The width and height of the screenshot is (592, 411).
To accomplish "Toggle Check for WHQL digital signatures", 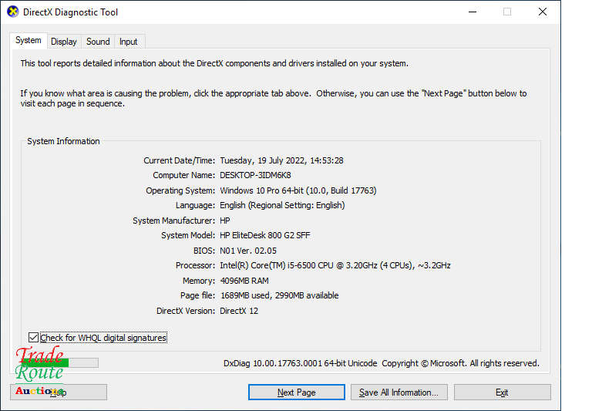I will pos(33,338).
